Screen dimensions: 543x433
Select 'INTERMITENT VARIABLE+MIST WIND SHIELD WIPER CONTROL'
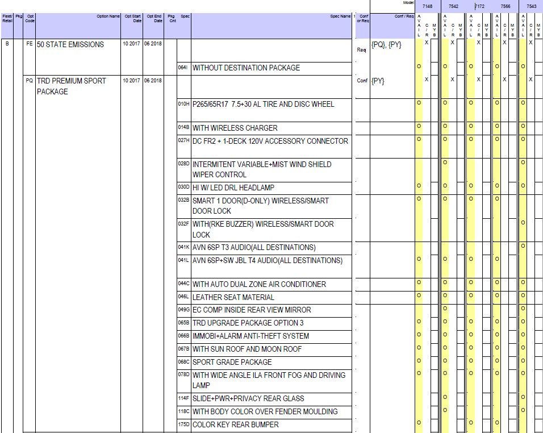(262, 169)
